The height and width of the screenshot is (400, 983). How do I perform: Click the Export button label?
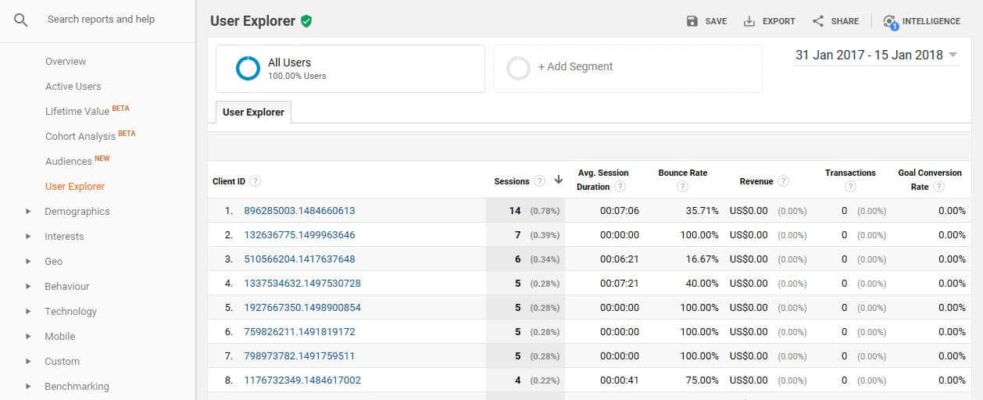click(779, 21)
